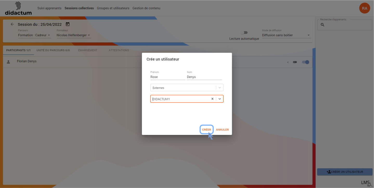Expand the DIDACTUM1 dropdown arrow
Image resolution: width=374 pixels, height=188 pixels.
point(220,99)
